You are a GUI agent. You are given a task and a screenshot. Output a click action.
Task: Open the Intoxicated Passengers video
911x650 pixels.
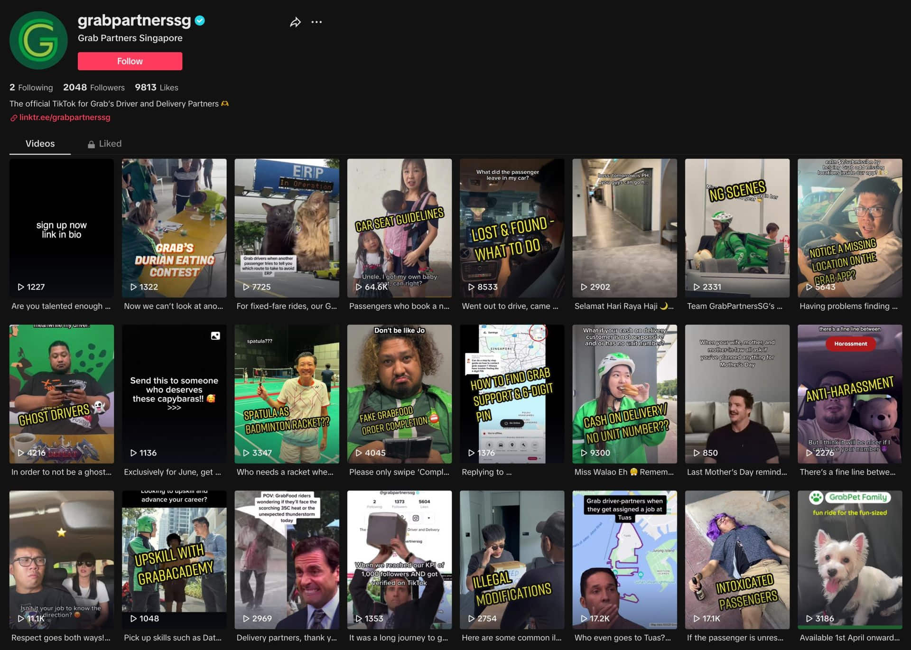coord(737,560)
